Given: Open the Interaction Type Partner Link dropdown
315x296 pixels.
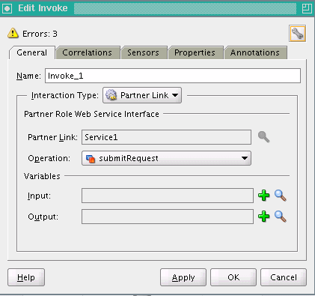Looking at the screenshot, I should pyautogui.click(x=142, y=95).
